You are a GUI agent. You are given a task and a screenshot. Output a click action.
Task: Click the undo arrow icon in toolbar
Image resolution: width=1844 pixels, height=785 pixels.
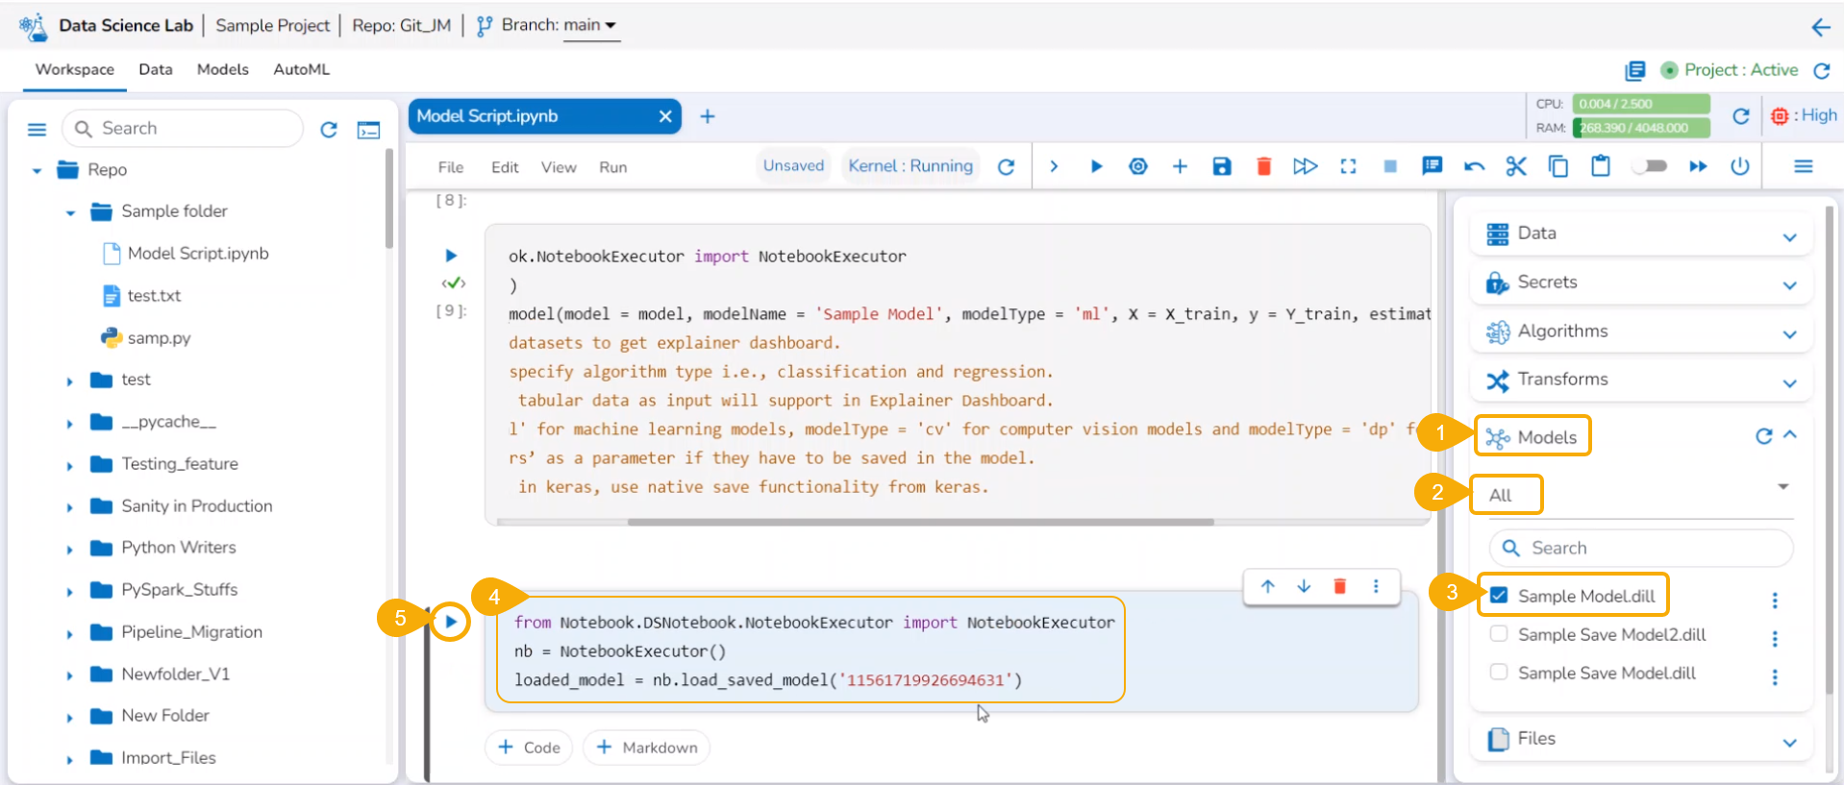pyautogui.click(x=1473, y=166)
